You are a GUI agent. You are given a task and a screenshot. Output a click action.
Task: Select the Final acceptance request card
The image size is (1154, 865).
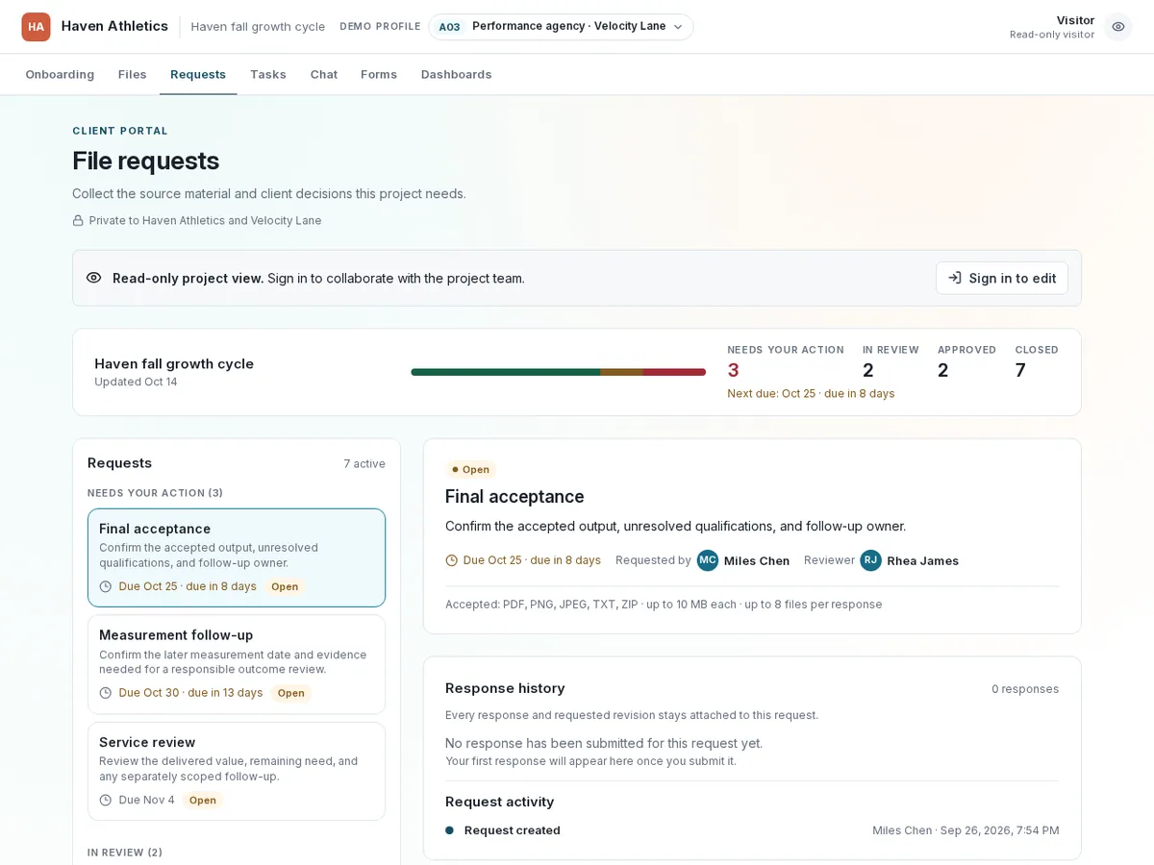(237, 557)
